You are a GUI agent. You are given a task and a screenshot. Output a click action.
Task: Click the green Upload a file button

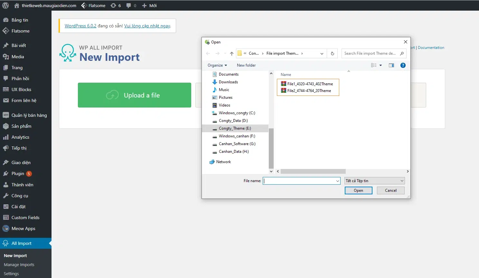(x=135, y=95)
